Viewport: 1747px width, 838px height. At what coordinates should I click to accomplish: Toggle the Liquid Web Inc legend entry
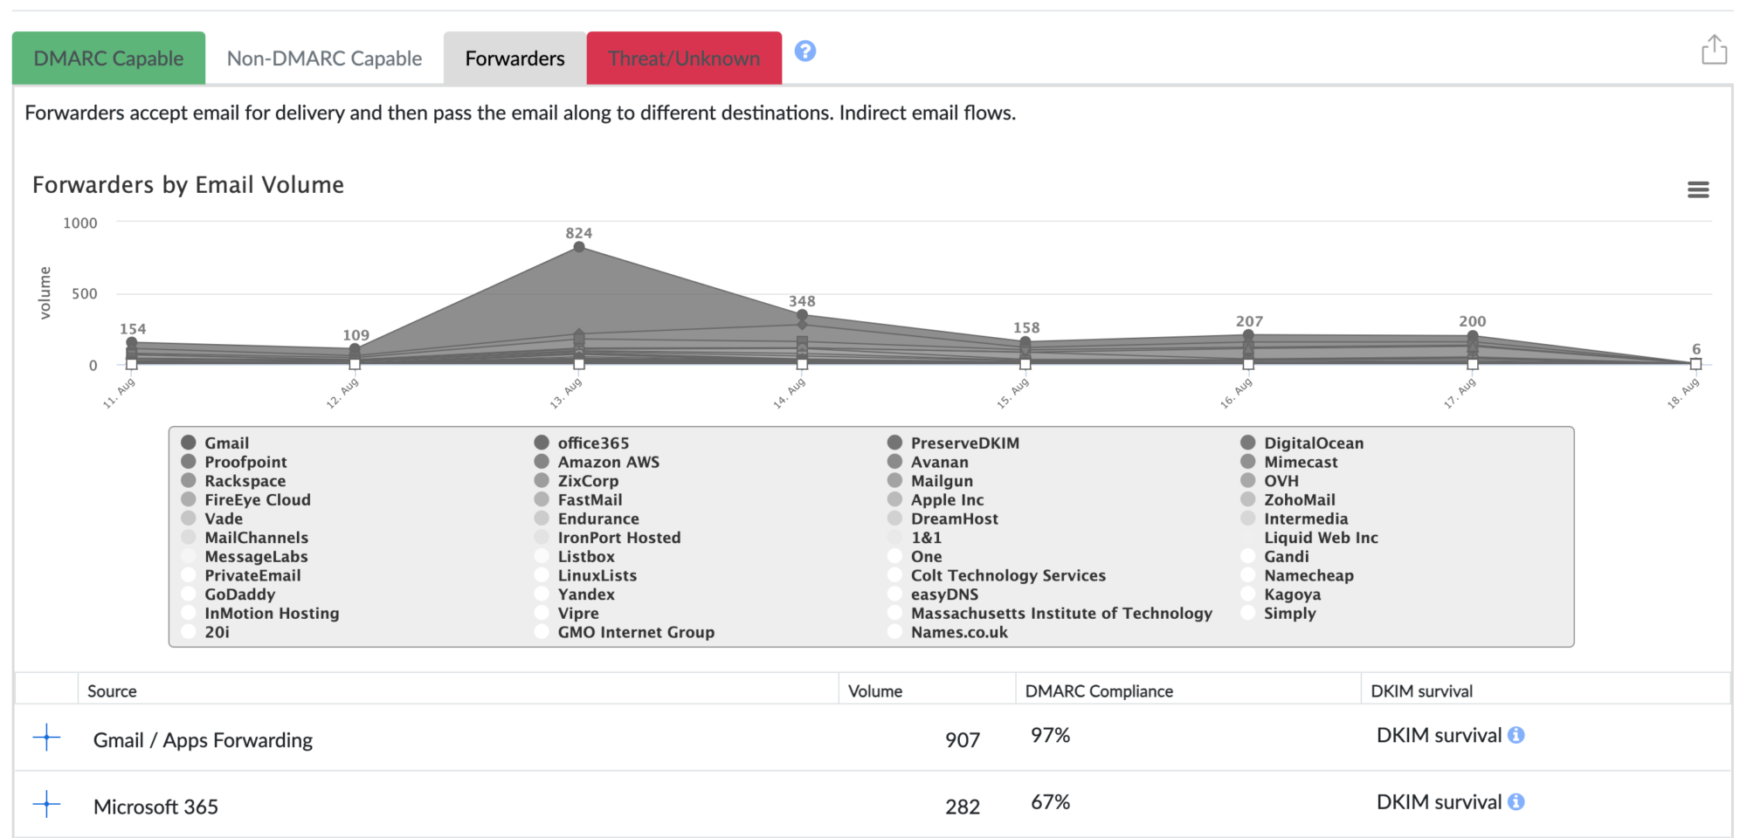click(1309, 538)
